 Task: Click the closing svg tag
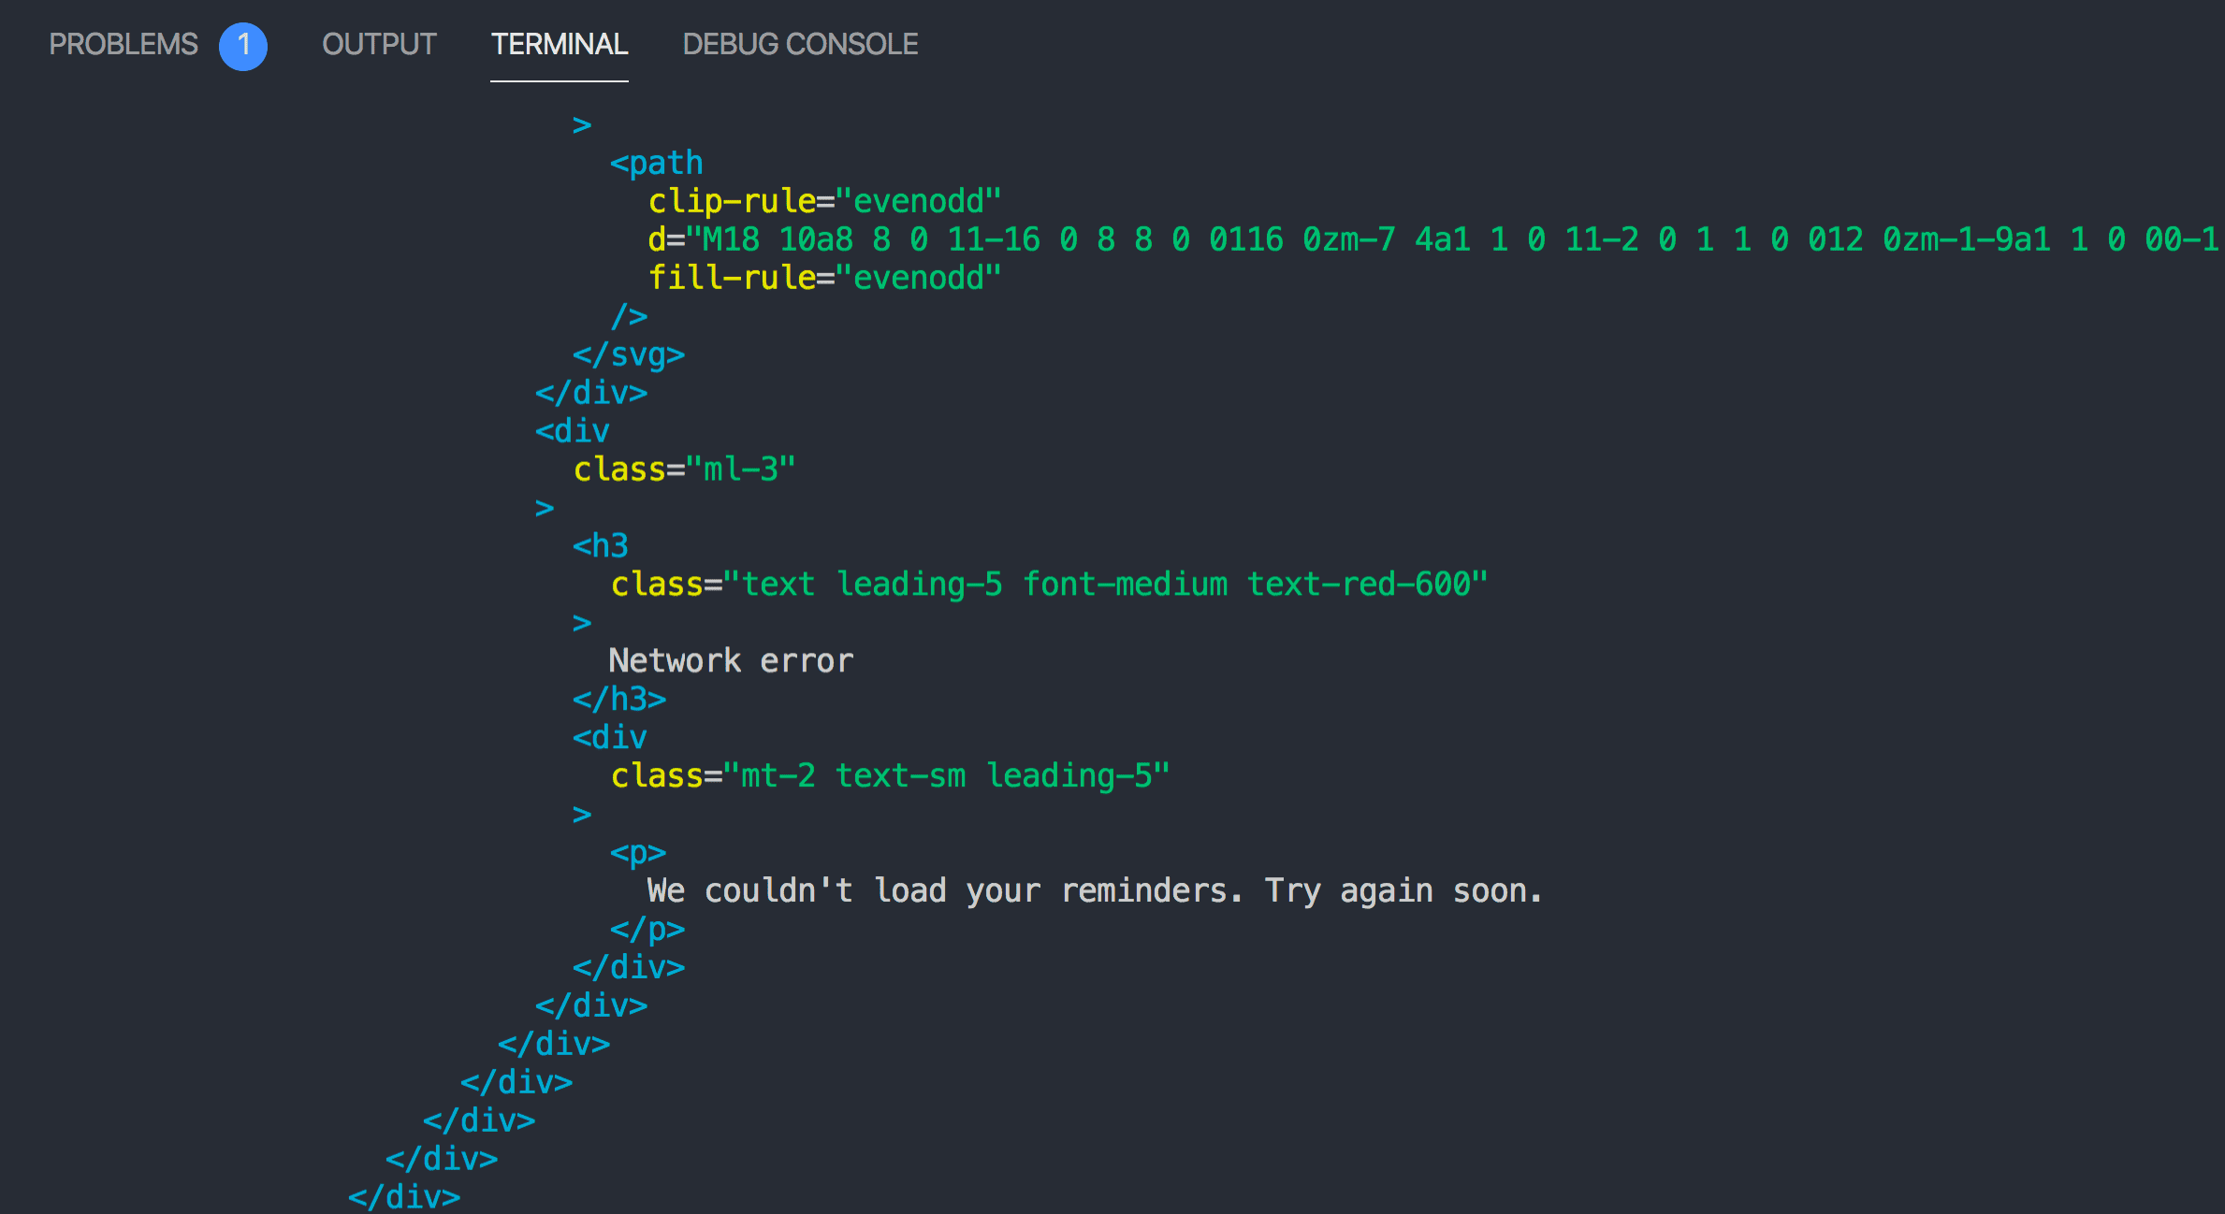(x=629, y=355)
